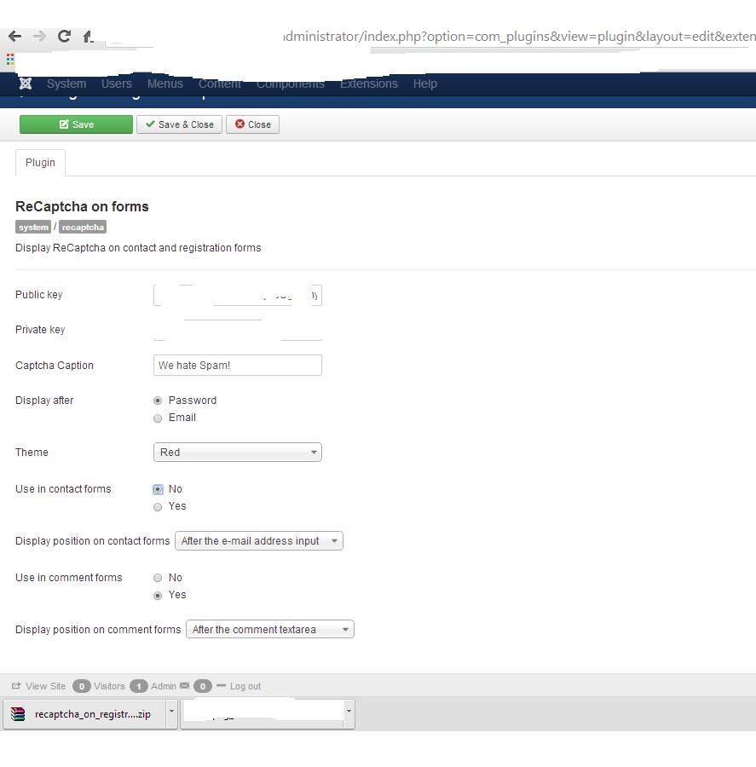Open the Menus menu

pyautogui.click(x=164, y=84)
